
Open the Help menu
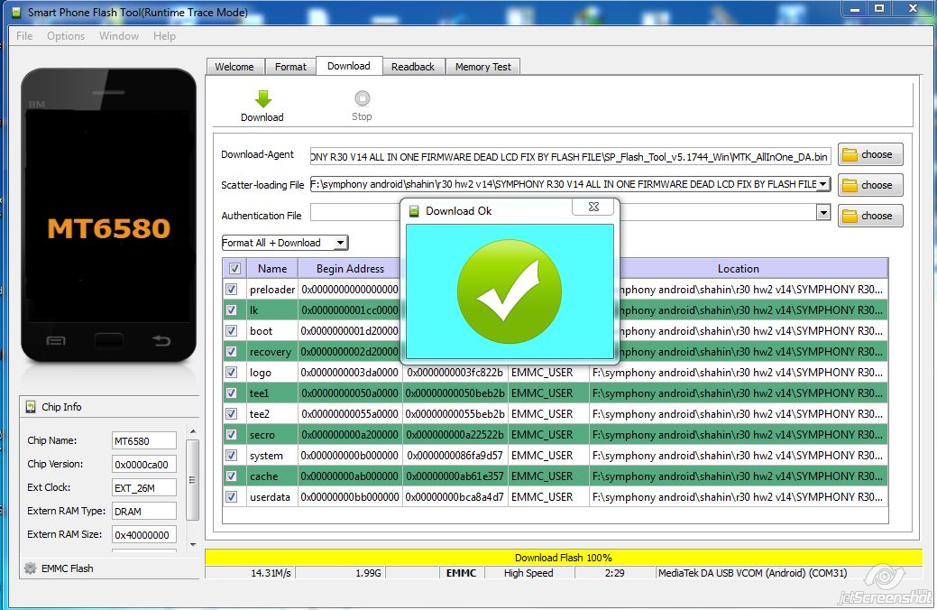(164, 36)
